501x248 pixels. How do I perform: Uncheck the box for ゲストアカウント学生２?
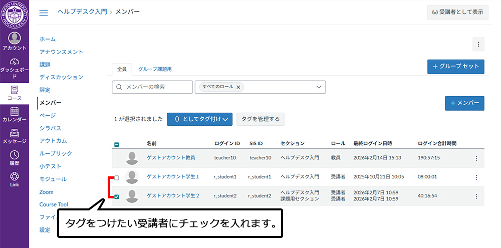click(x=117, y=196)
